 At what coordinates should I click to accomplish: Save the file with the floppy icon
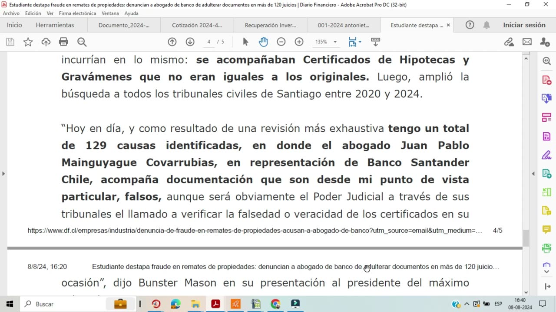point(10,42)
